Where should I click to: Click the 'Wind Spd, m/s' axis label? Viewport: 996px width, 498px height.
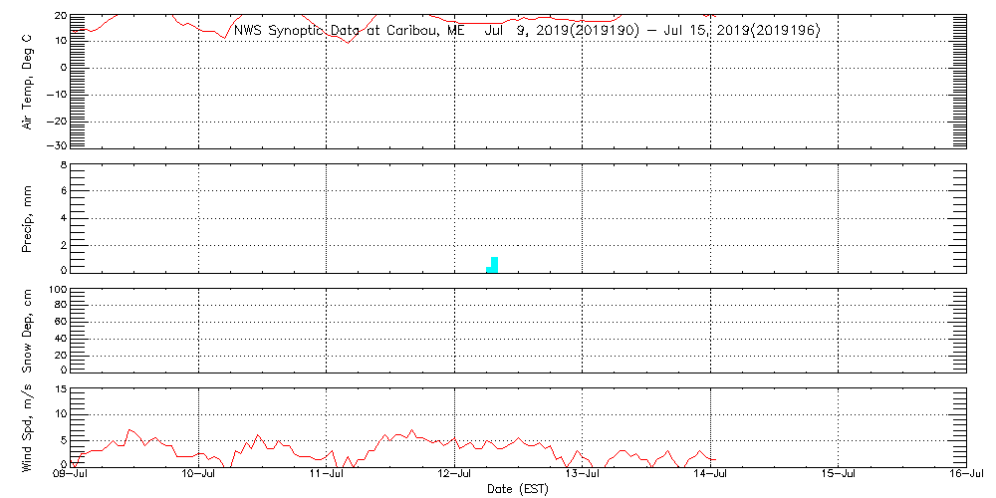[28, 428]
